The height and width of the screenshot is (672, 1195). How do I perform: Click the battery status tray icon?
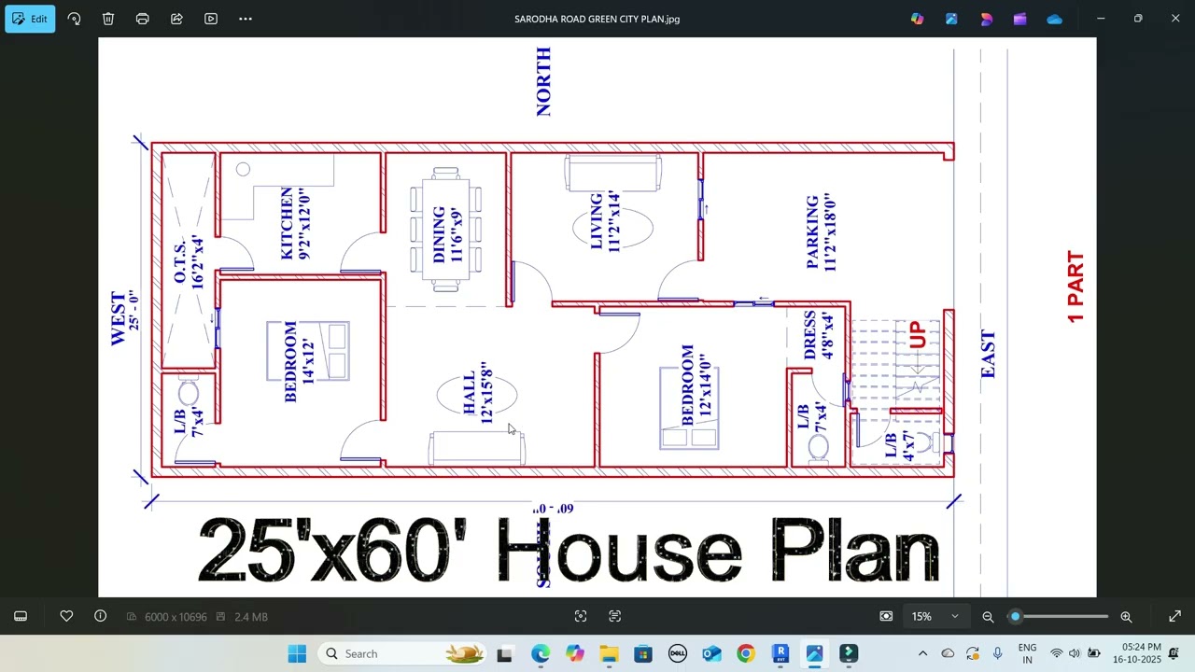1093,653
